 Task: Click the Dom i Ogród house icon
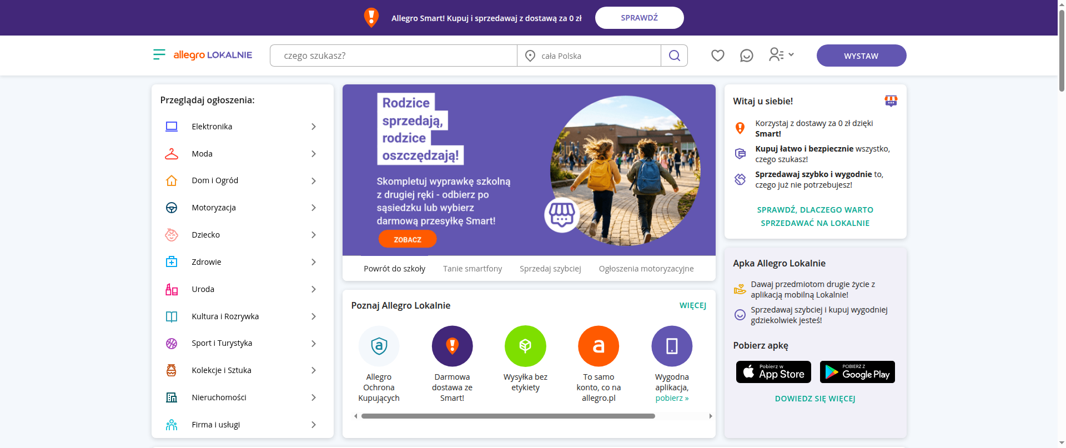[x=172, y=180]
